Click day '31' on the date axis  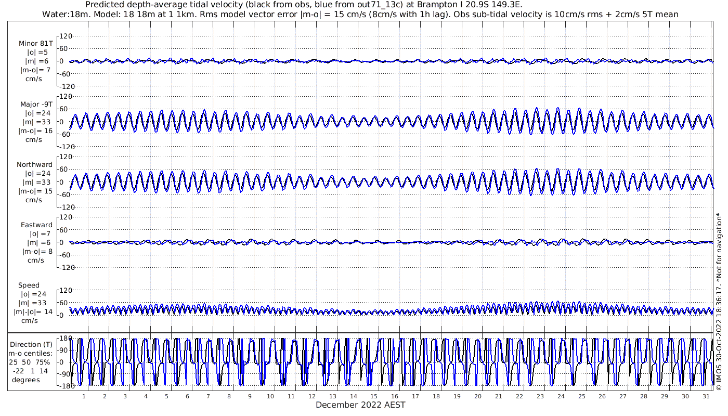706,396
